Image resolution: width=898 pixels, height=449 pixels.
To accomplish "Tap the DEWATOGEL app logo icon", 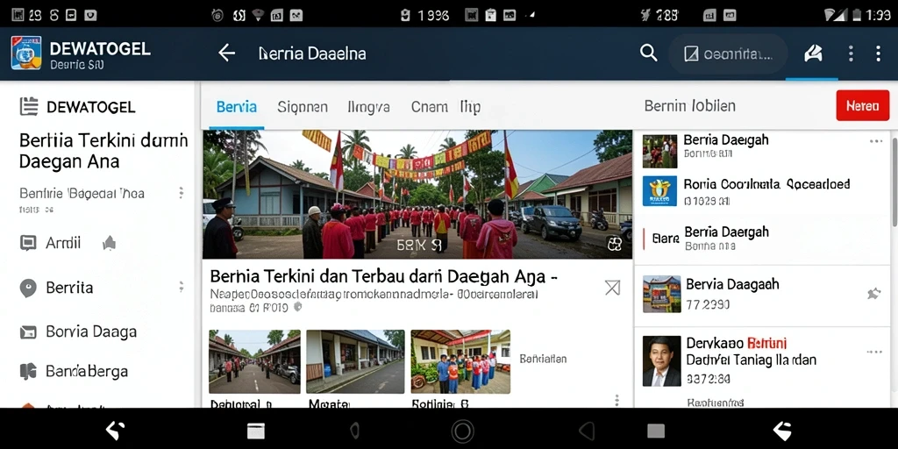I will [x=25, y=53].
